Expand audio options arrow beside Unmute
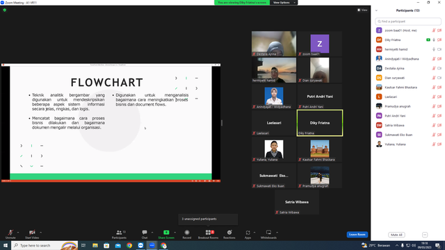The width and height of the screenshot is (445, 250). 18,233
